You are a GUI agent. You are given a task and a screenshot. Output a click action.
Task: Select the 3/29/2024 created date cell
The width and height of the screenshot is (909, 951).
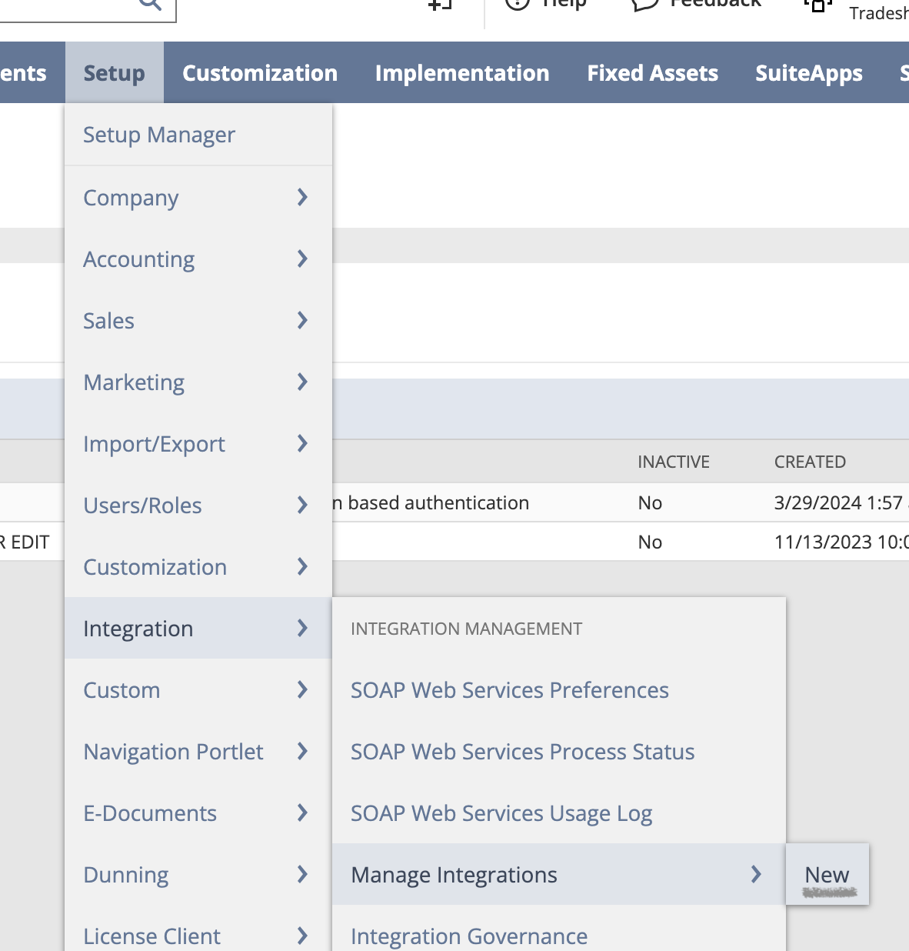tap(841, 502)
